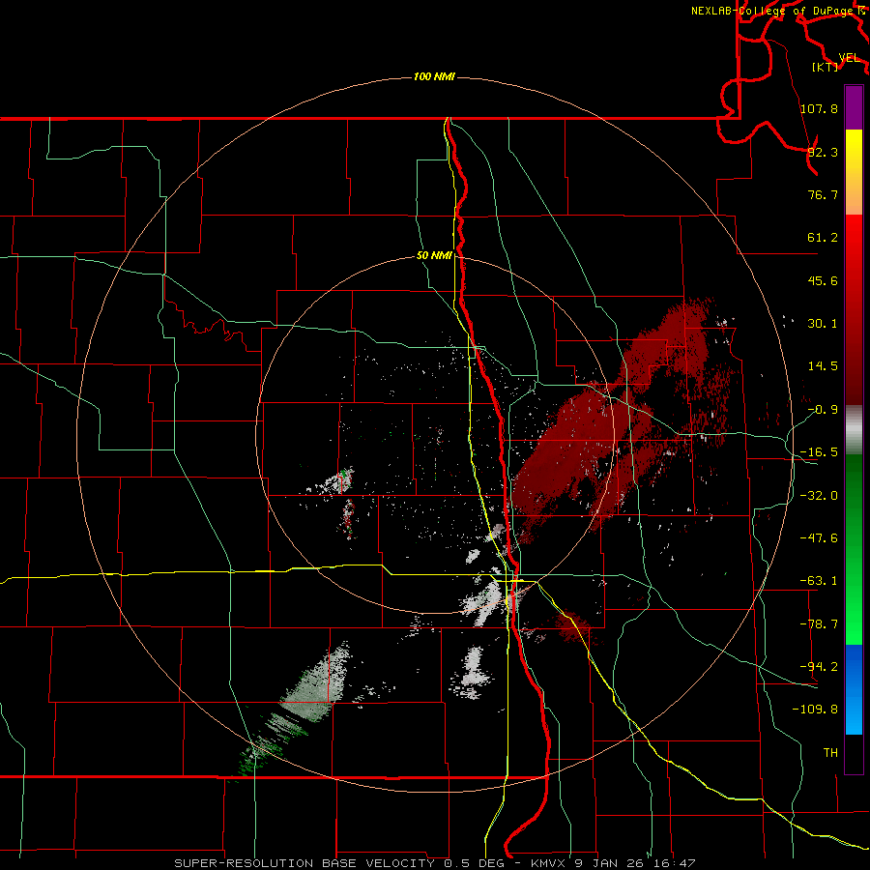
Task: Click the blue segment of the color bar
Action: pyautogui.click(x=854, y=689)
